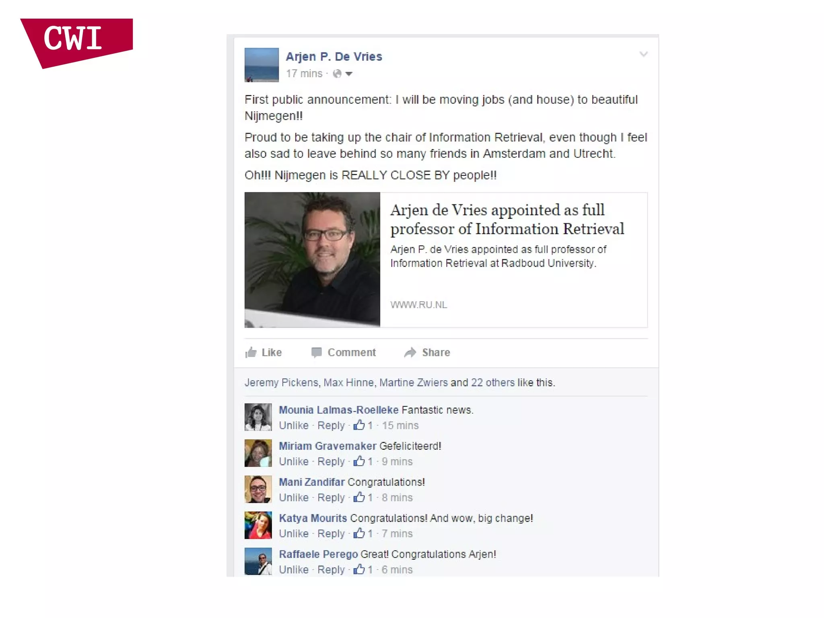824x618 pixels.
Task: Open the post options chevron menu
Action: coord(644,54)
